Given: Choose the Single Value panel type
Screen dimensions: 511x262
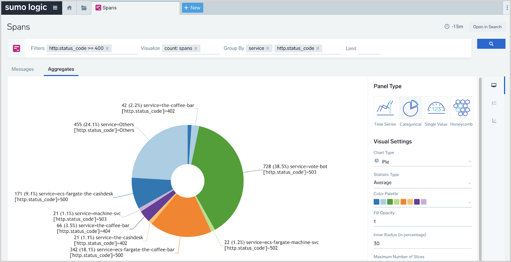Looking at the screenshot, I should 436,108.
